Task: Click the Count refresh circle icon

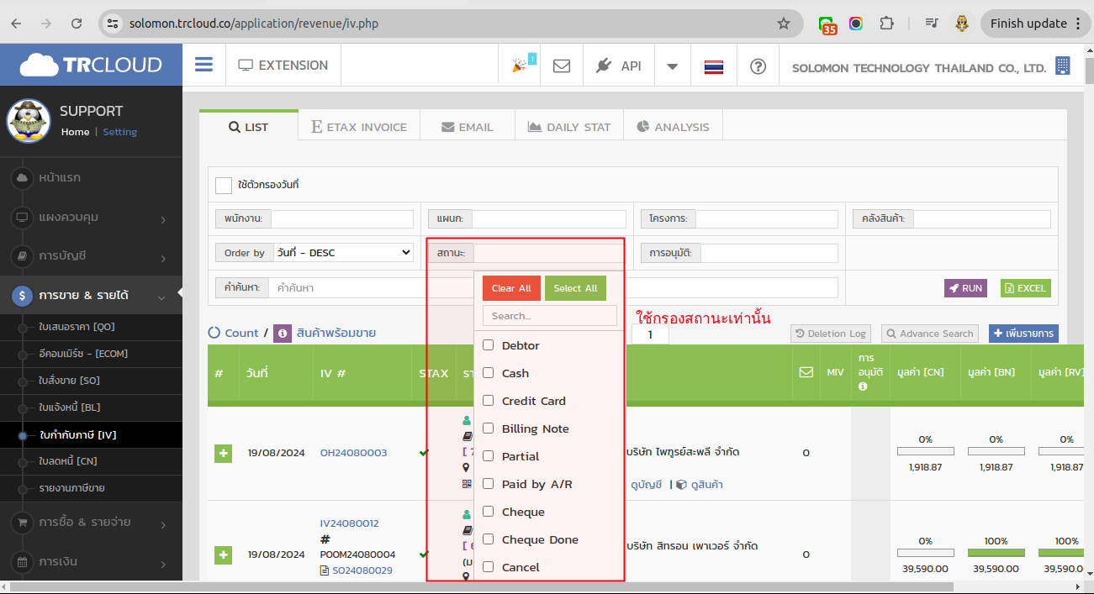Action: (214, 333)
